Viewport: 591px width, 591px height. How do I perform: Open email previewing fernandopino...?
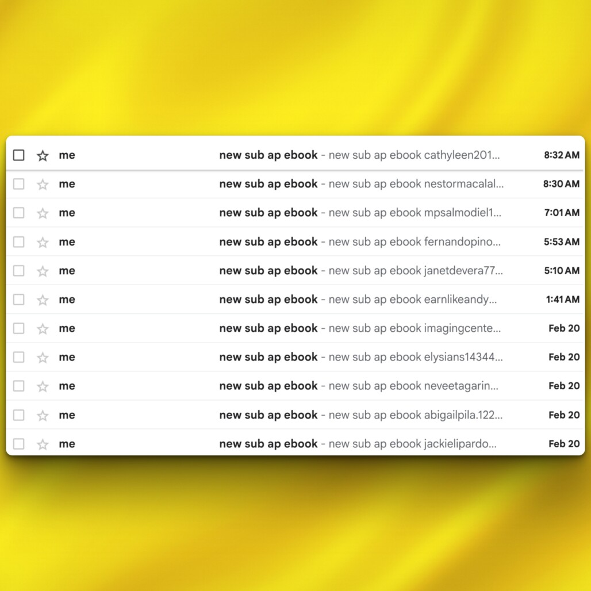[x=295, y=241]
